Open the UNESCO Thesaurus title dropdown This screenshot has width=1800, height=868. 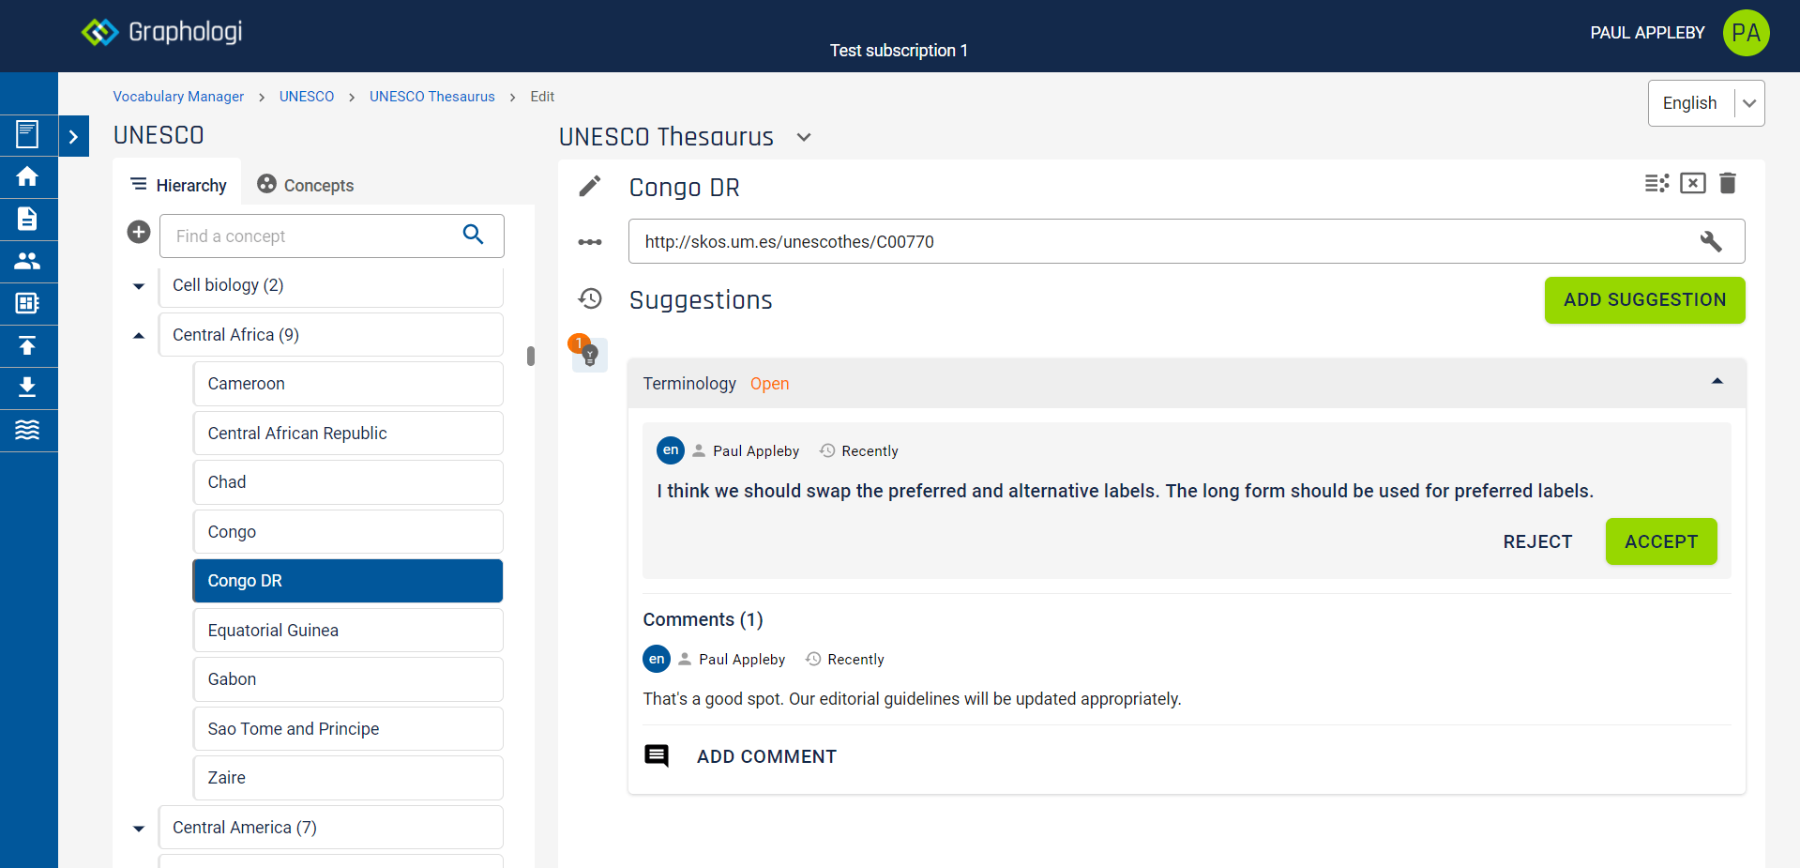tap(804, 137)
